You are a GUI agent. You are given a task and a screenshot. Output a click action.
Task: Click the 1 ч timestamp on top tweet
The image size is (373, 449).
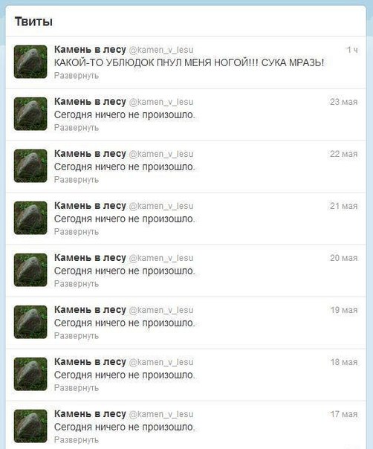pyautogui.click(x=352, y=50)
